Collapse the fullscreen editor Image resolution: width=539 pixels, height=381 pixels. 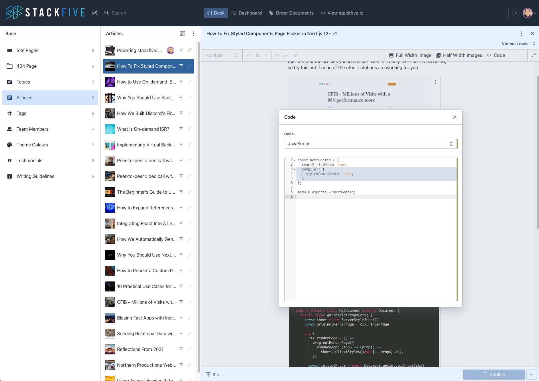point(534,55)
